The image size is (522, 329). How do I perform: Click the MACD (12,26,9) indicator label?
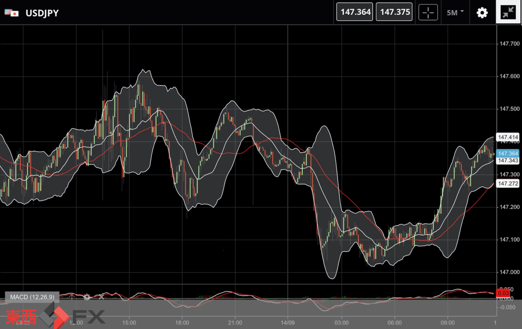(32, 297)
